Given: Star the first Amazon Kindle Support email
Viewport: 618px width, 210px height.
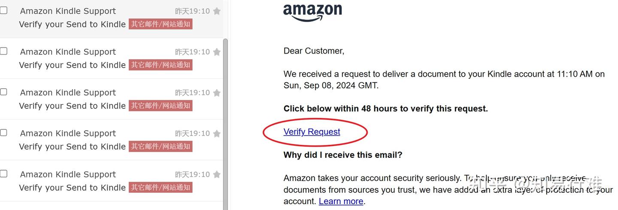Looking at the screenshot, I should [217, 11].
